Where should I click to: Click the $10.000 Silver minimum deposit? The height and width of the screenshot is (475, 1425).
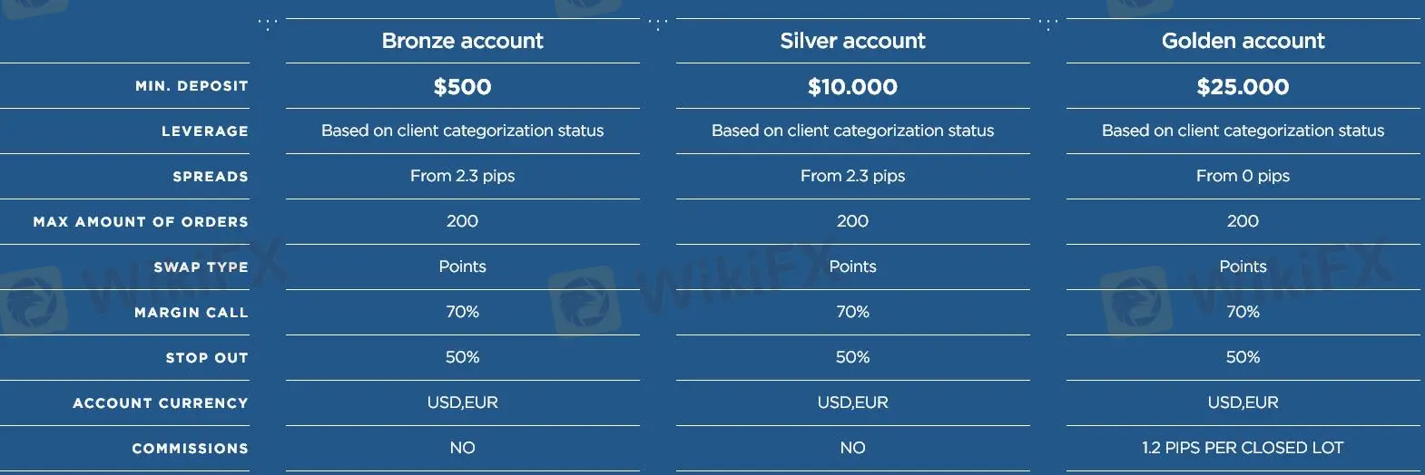tap(852, 87)
